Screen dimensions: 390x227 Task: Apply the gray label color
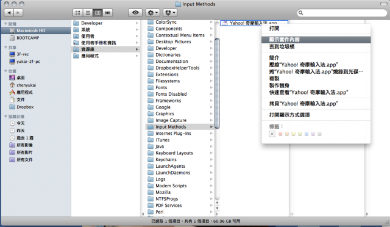(319, 134)
